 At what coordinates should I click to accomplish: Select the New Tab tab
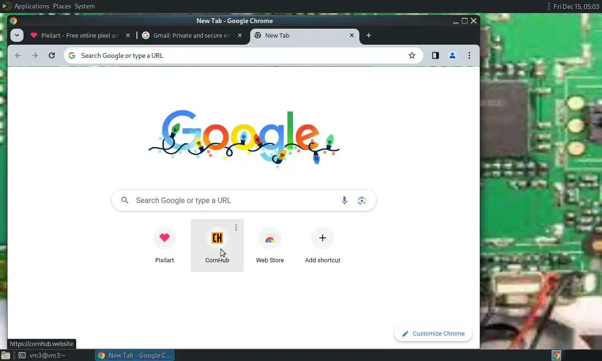pyautogui.click(x=304, y=35)
